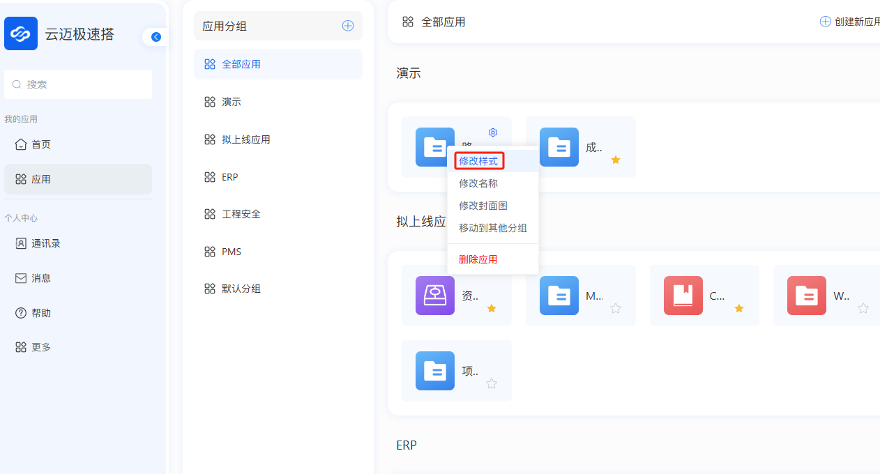Select the 工程安全 group
This screenshot has height=474, width=880.
[241, 214]
